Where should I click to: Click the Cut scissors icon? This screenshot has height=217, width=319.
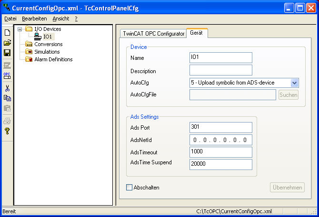7,88
